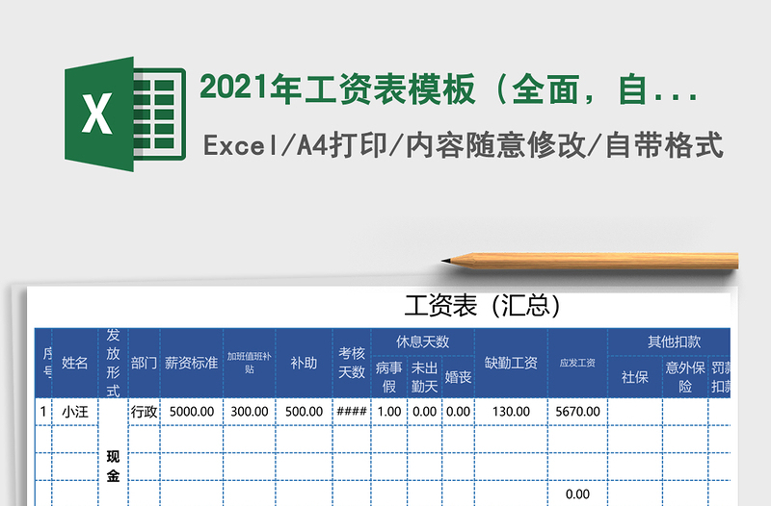Click the '加班值班补贴' column header
Image resolution: width=771 pixels, height=506 pixels.
click(x=250, y=363)
